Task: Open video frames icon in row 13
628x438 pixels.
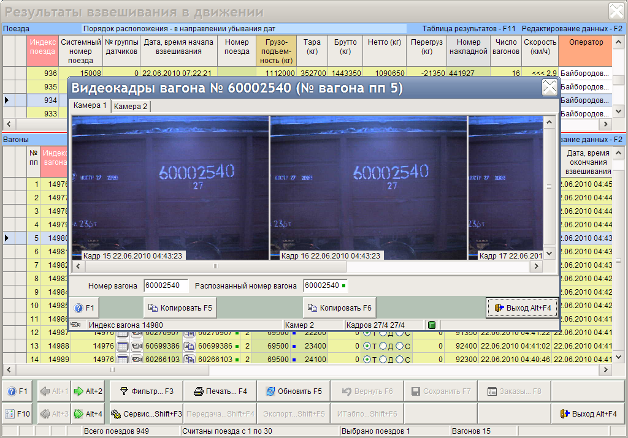Action: pos(137,346)
